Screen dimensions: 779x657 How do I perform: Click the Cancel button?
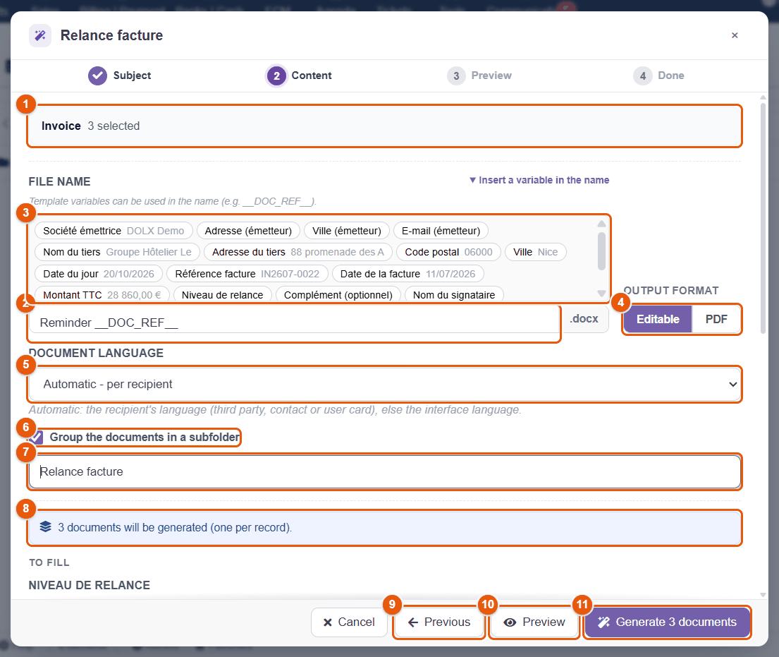pyautogui.click(x=349, y=622)
